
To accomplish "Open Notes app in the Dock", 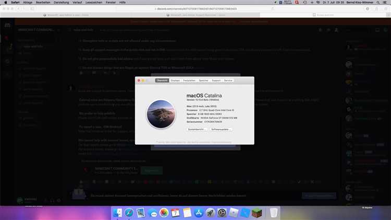I will [x=187, y=213].
